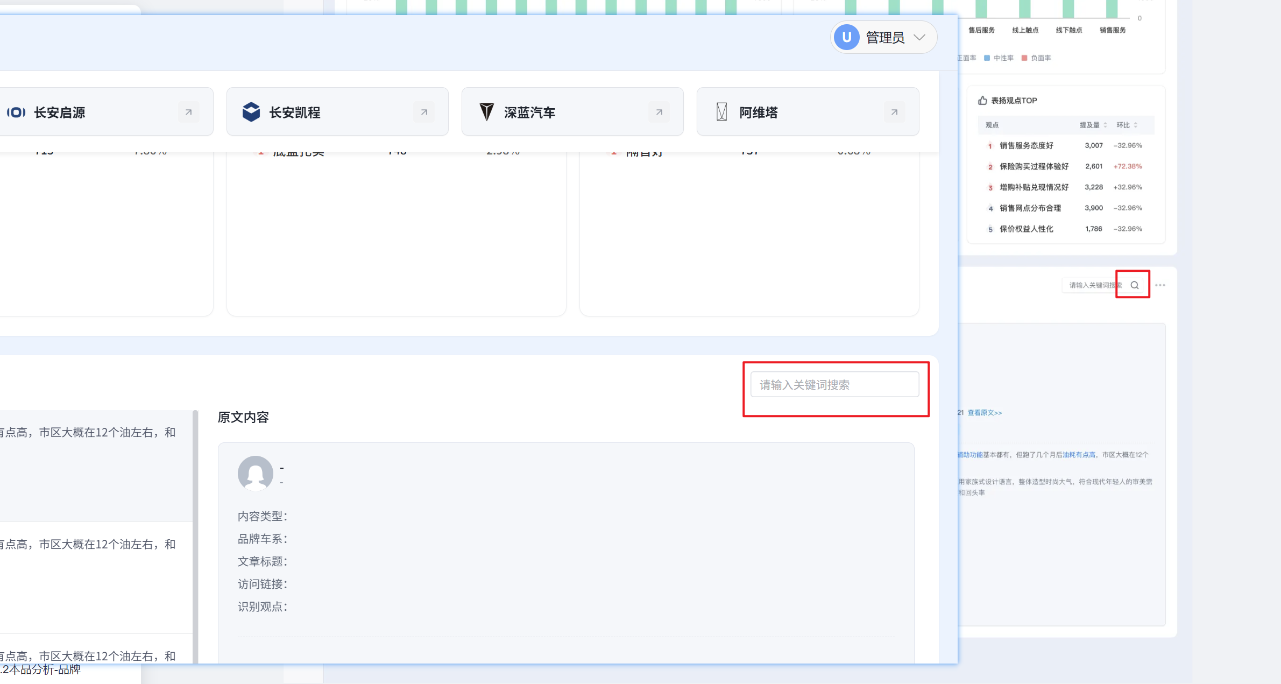1281x684 pixels.
Task: Select the 阿维塔 brand name
Action: [x=759, y=112]
